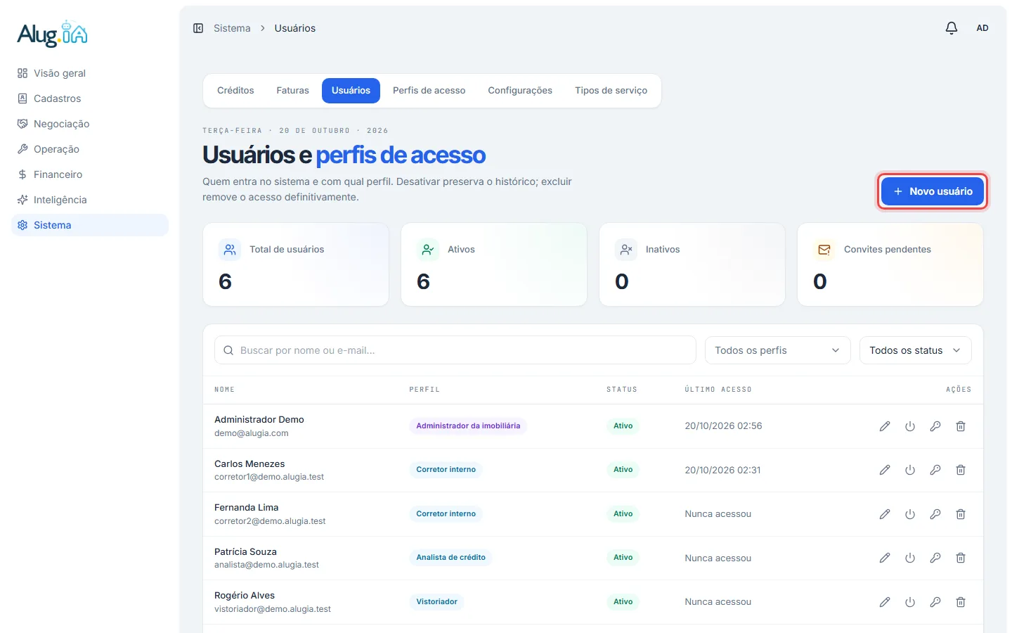This screenshot has height=633, width=1012.
Task: Open the Perfis de acesso tab
Action: (x=429, y=91)
